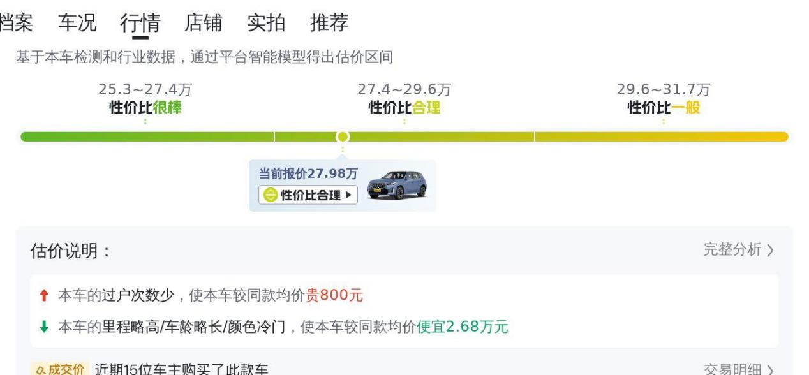
Task: Click the circle marker on price bar
Action: point(343,136)
